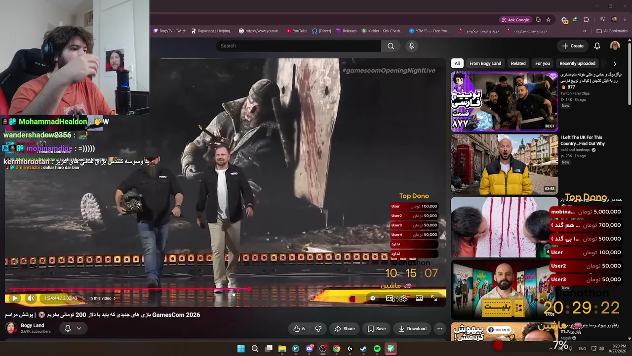Switch to theater mode in player
Viewport: 632px width, 356px height.
coord(419,298)
